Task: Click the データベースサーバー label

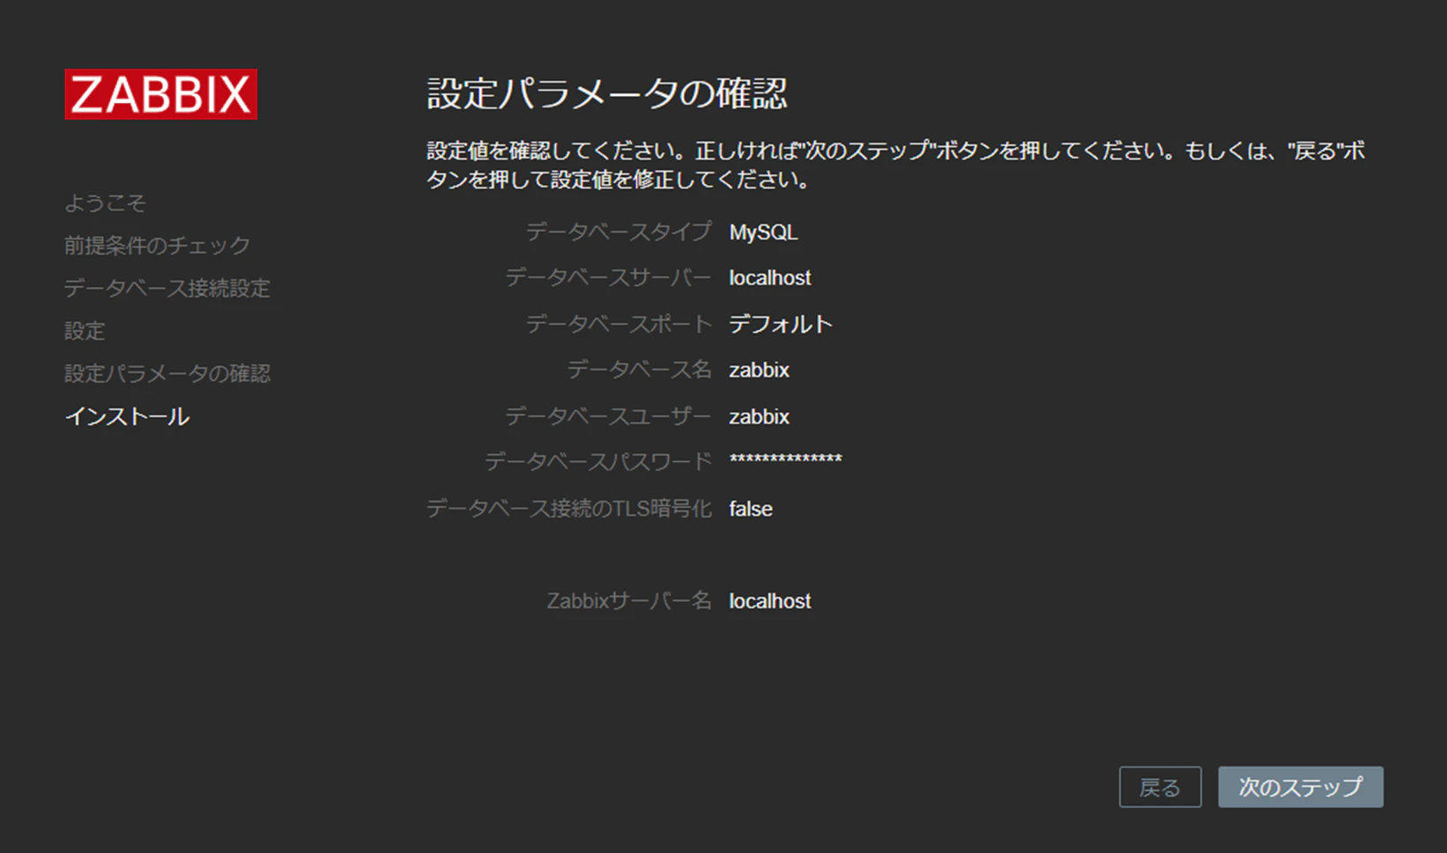Action: coord(608,277)
